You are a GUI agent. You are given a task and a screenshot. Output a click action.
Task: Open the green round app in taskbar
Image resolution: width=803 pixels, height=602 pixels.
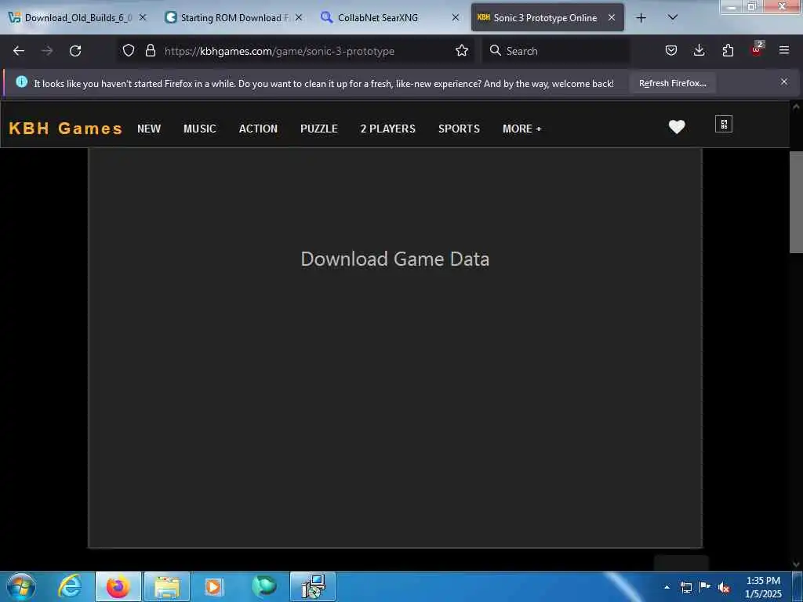point(264,586)
